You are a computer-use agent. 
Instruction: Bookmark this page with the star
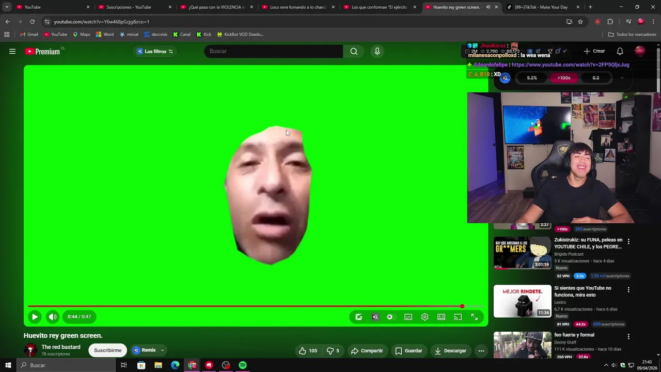(x=580, y=22)
